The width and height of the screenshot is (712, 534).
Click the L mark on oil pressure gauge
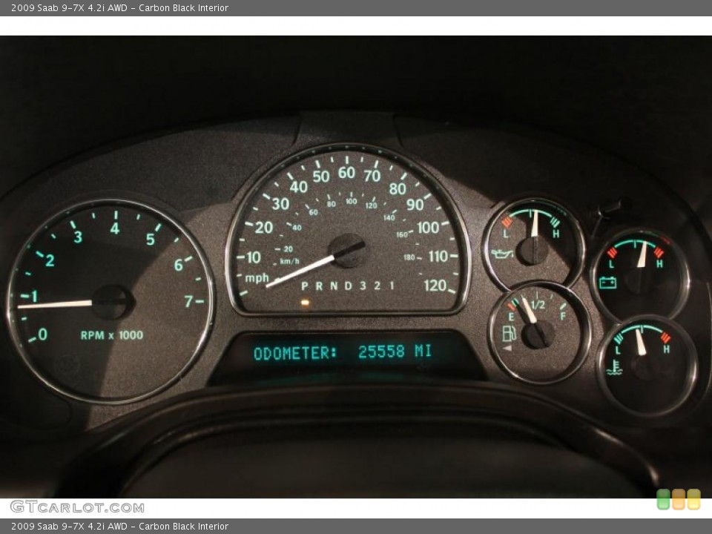(506, 234)
